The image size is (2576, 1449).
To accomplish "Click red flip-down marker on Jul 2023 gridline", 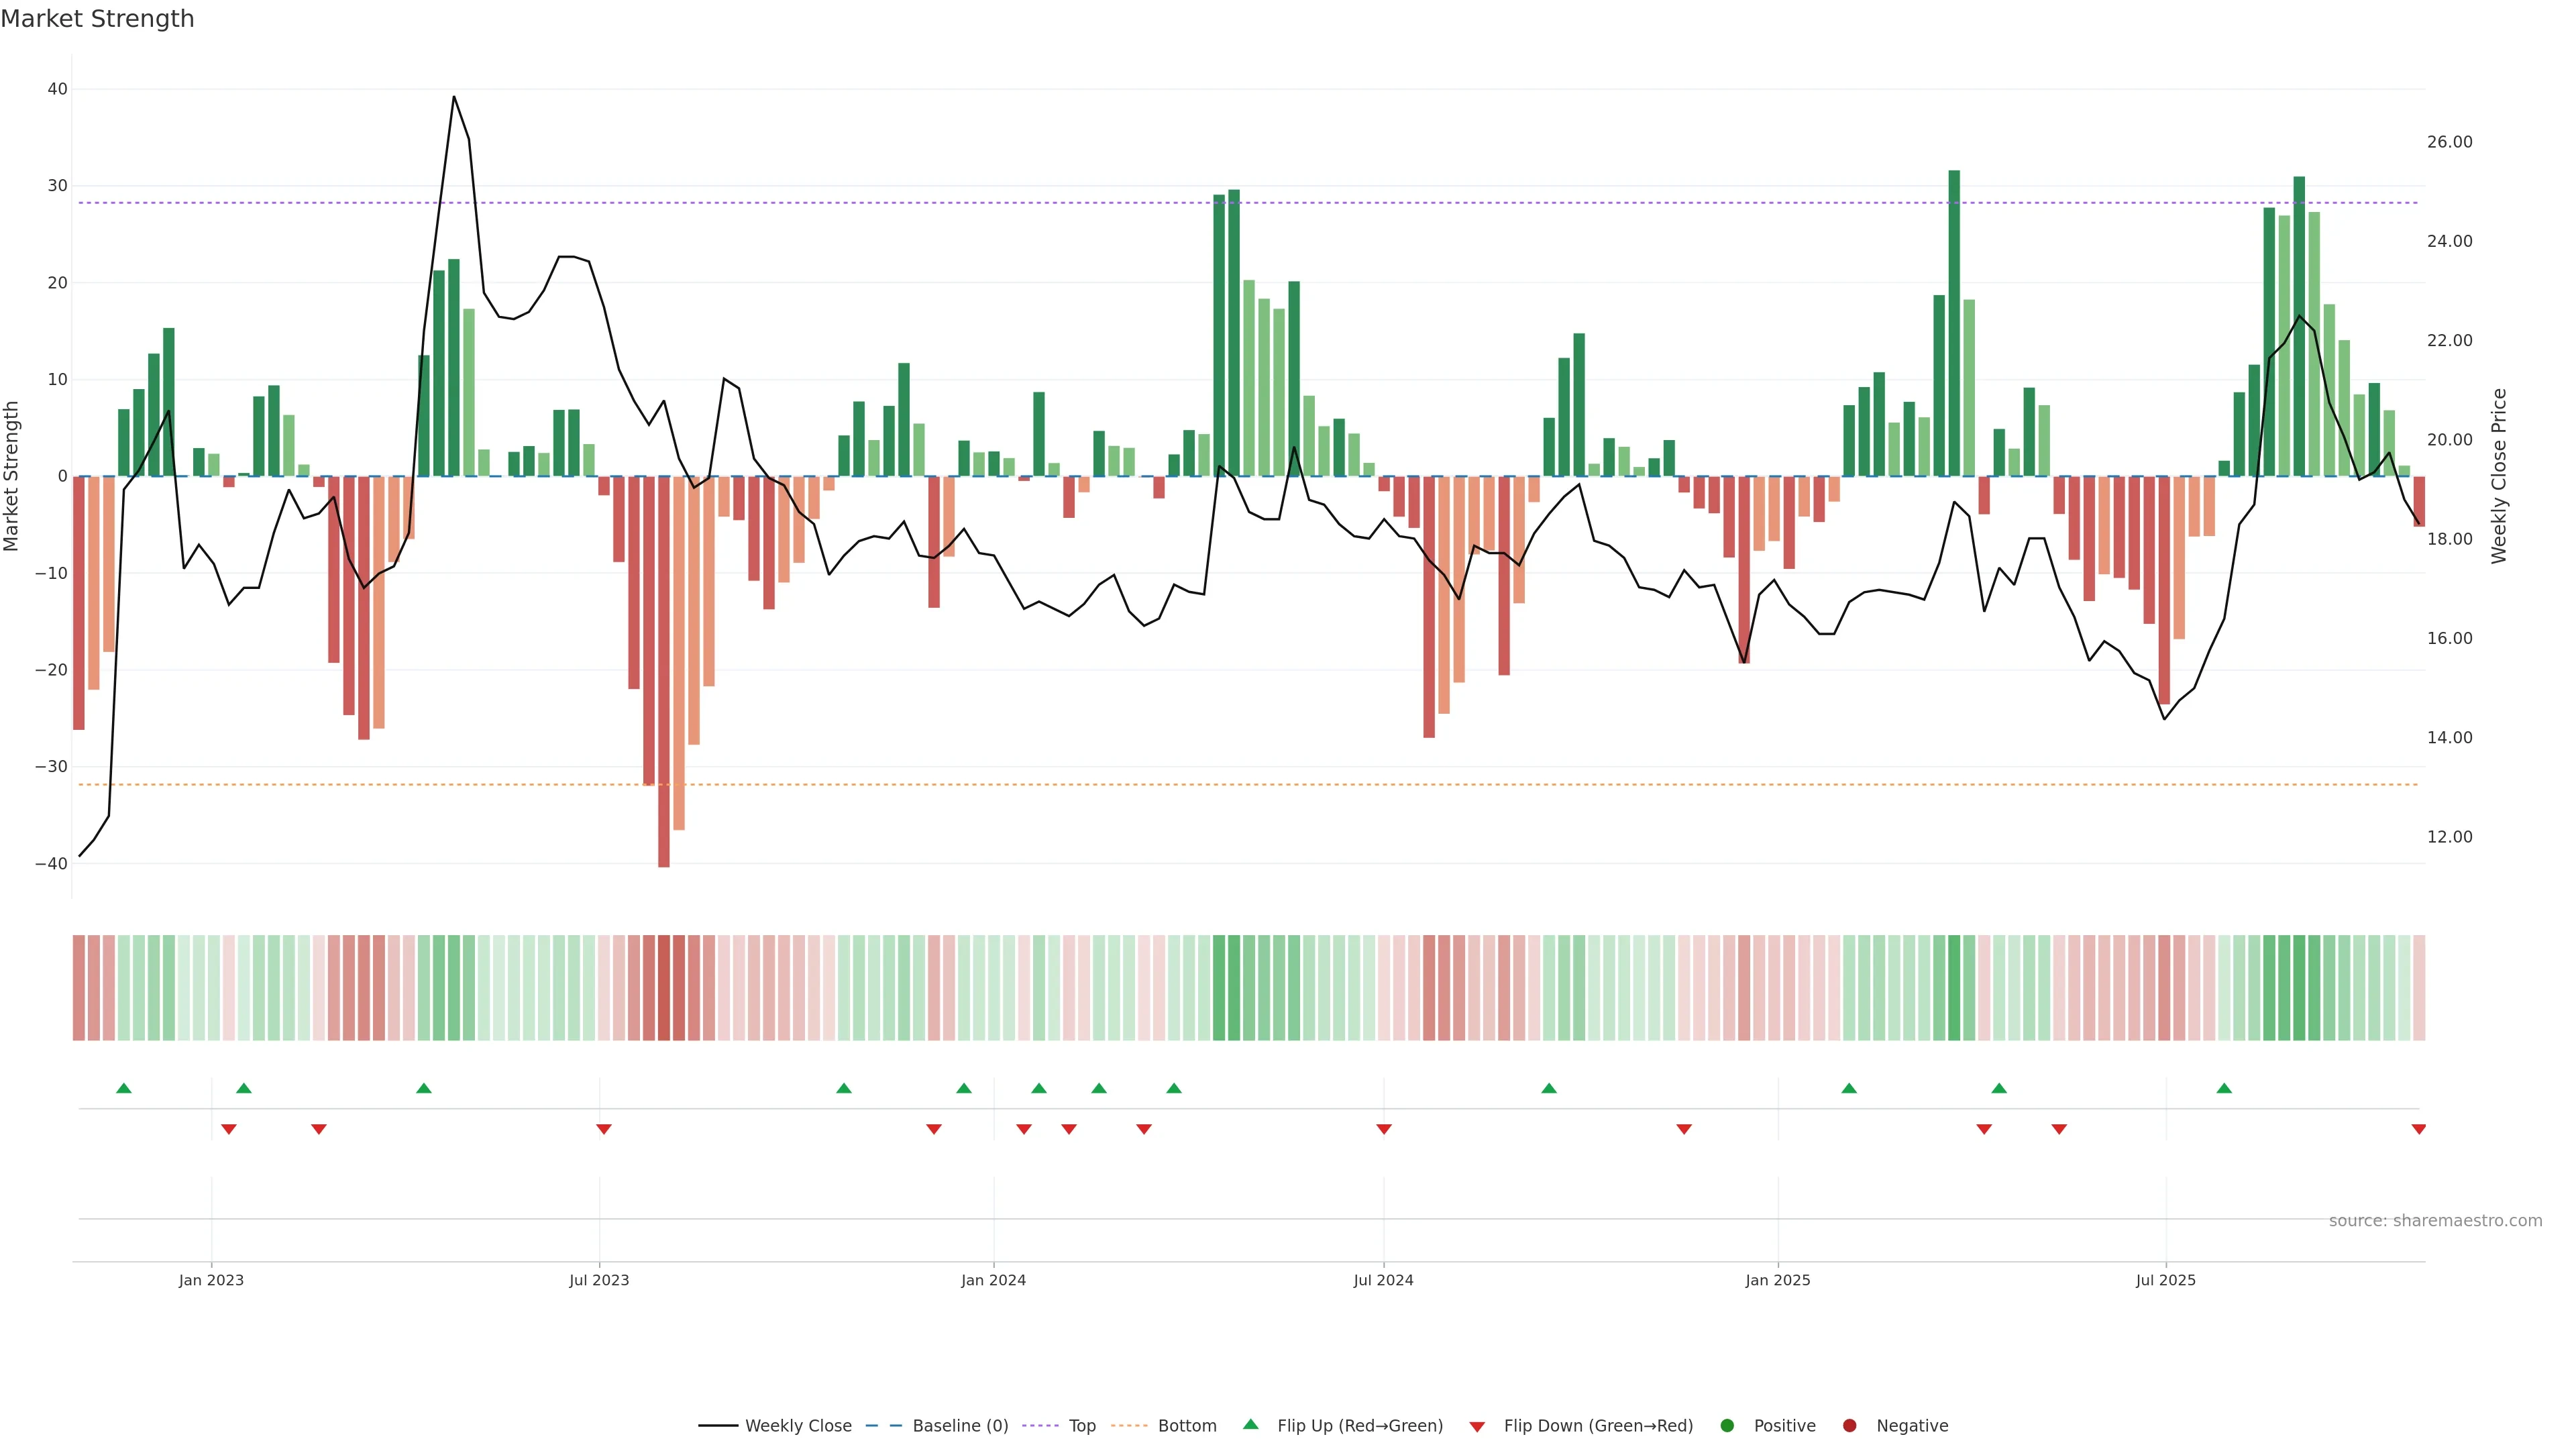I will tap(603, 1129).
